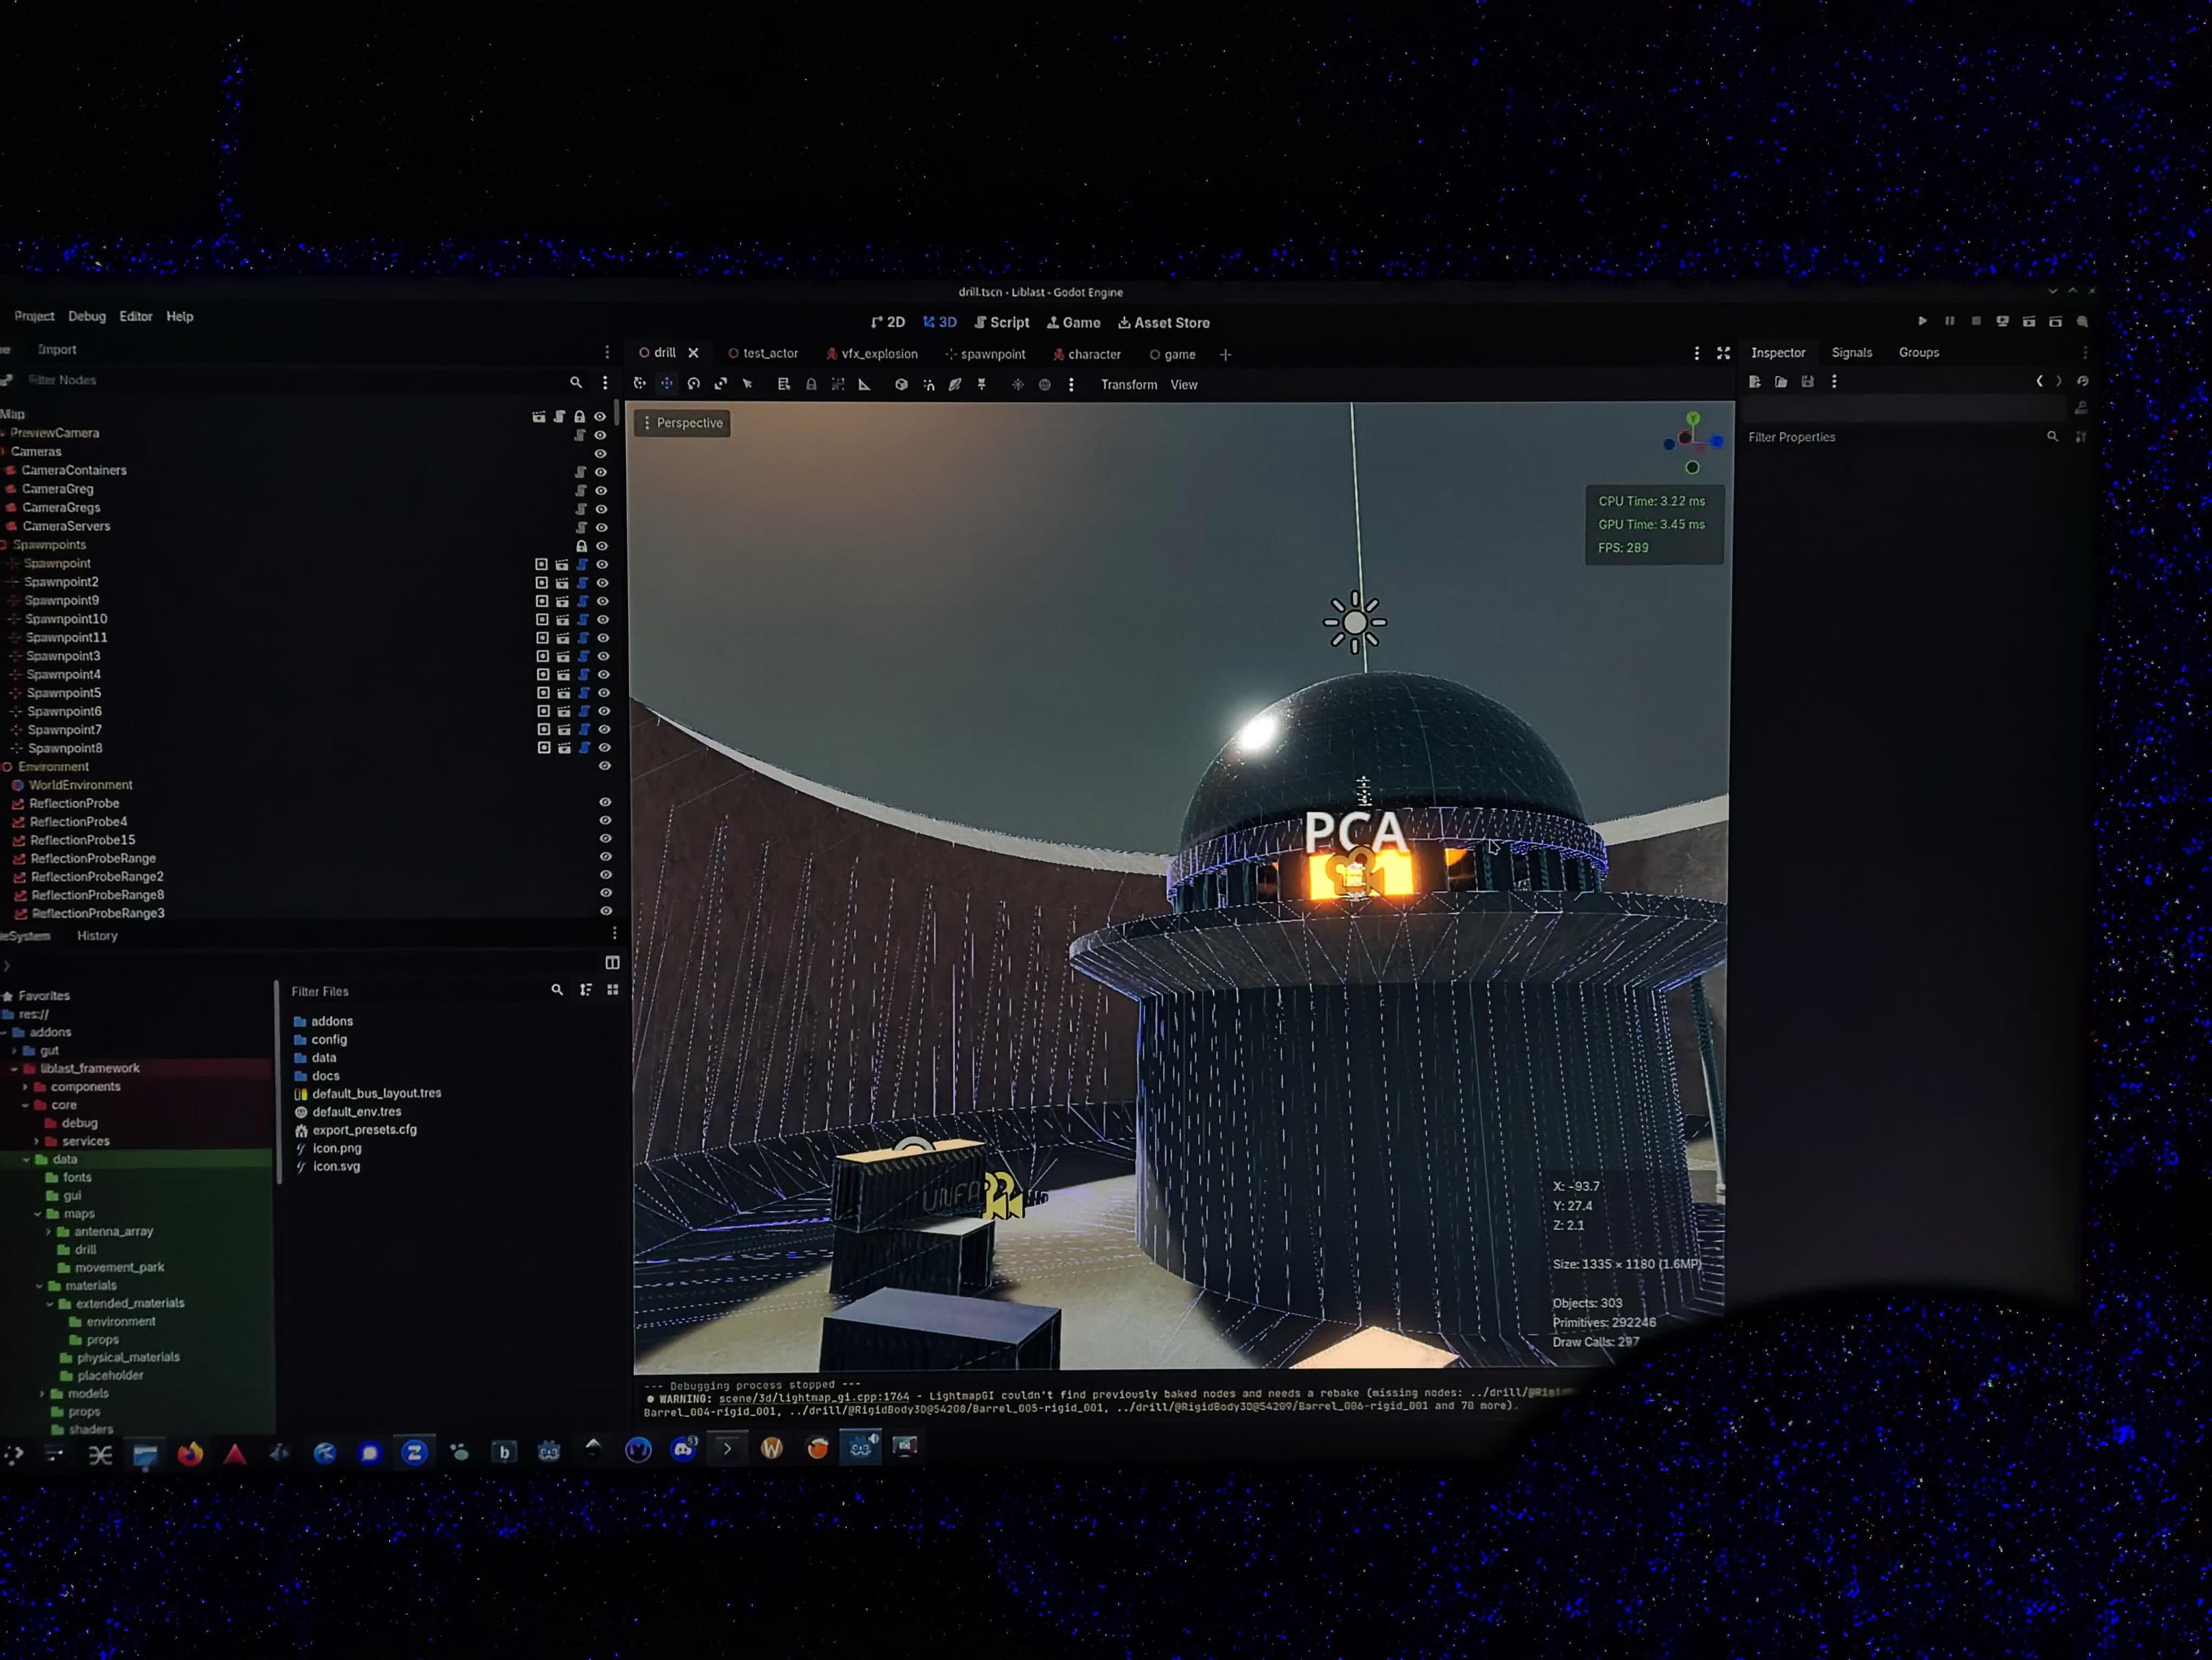Viewport: 2212px width, 1660px height.
Task: Click the sun light gizmo in the viewport
Action: [1355, 622]
